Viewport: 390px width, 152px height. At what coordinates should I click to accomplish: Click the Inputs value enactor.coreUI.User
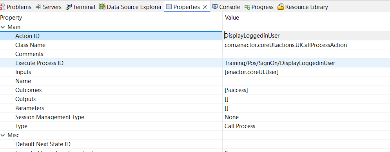click(252, 72)
